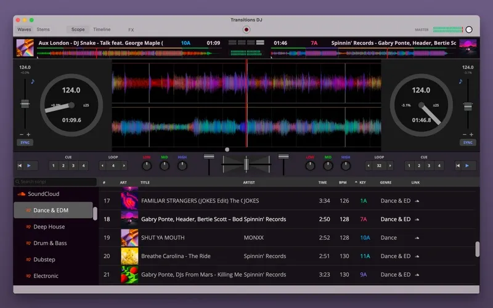493x308 pixels.
Task: Toggle SYNC on the right deck
Action: (468, 142)
